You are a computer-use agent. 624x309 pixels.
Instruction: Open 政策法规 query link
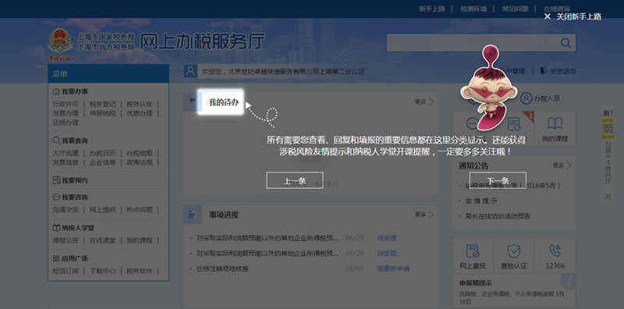140,162
